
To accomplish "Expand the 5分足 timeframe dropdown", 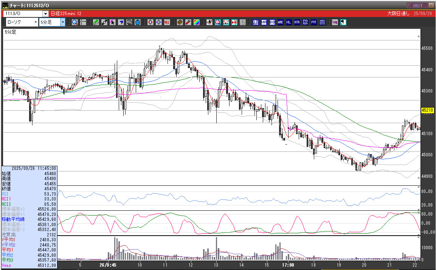I will (x=63, y=22).
